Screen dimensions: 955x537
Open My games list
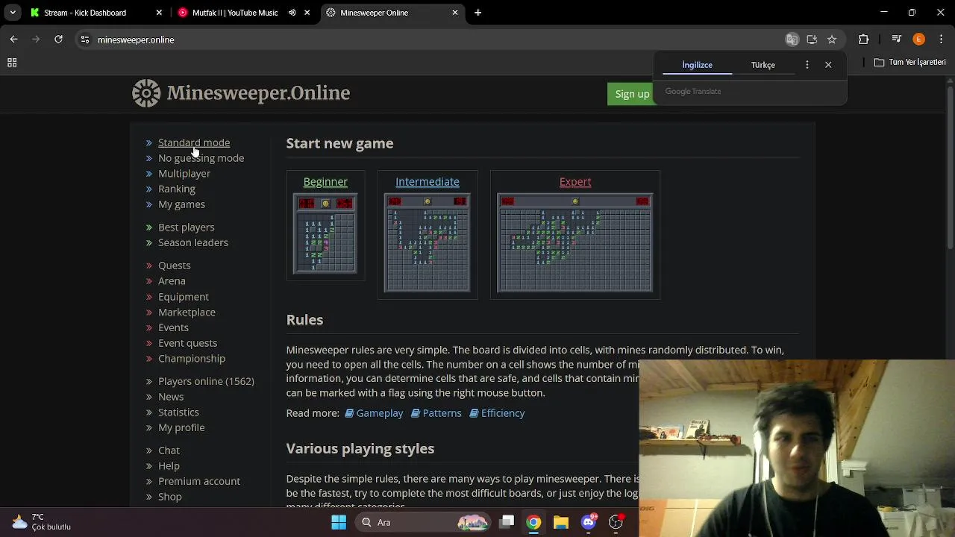tap(181, 204)
